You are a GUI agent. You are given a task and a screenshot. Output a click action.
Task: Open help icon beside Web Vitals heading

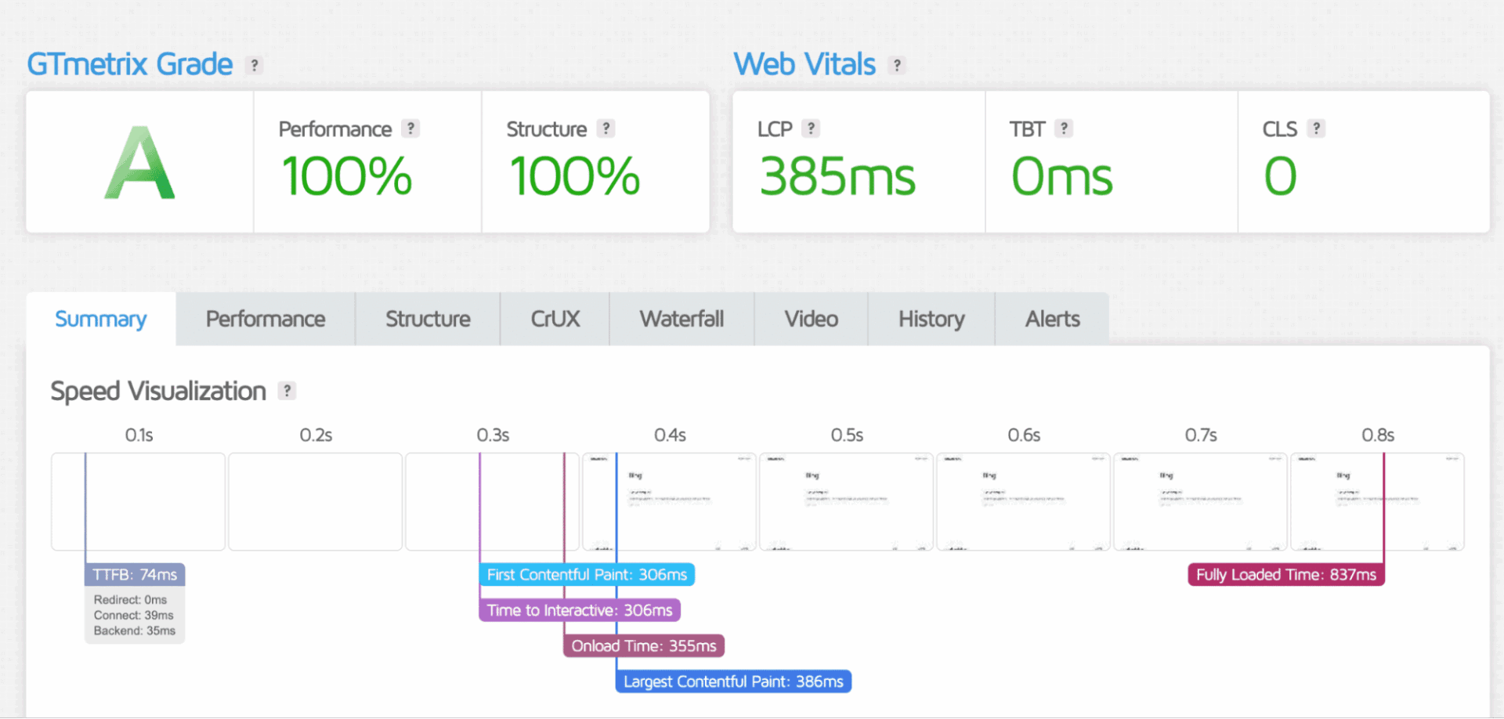point(897,65)
